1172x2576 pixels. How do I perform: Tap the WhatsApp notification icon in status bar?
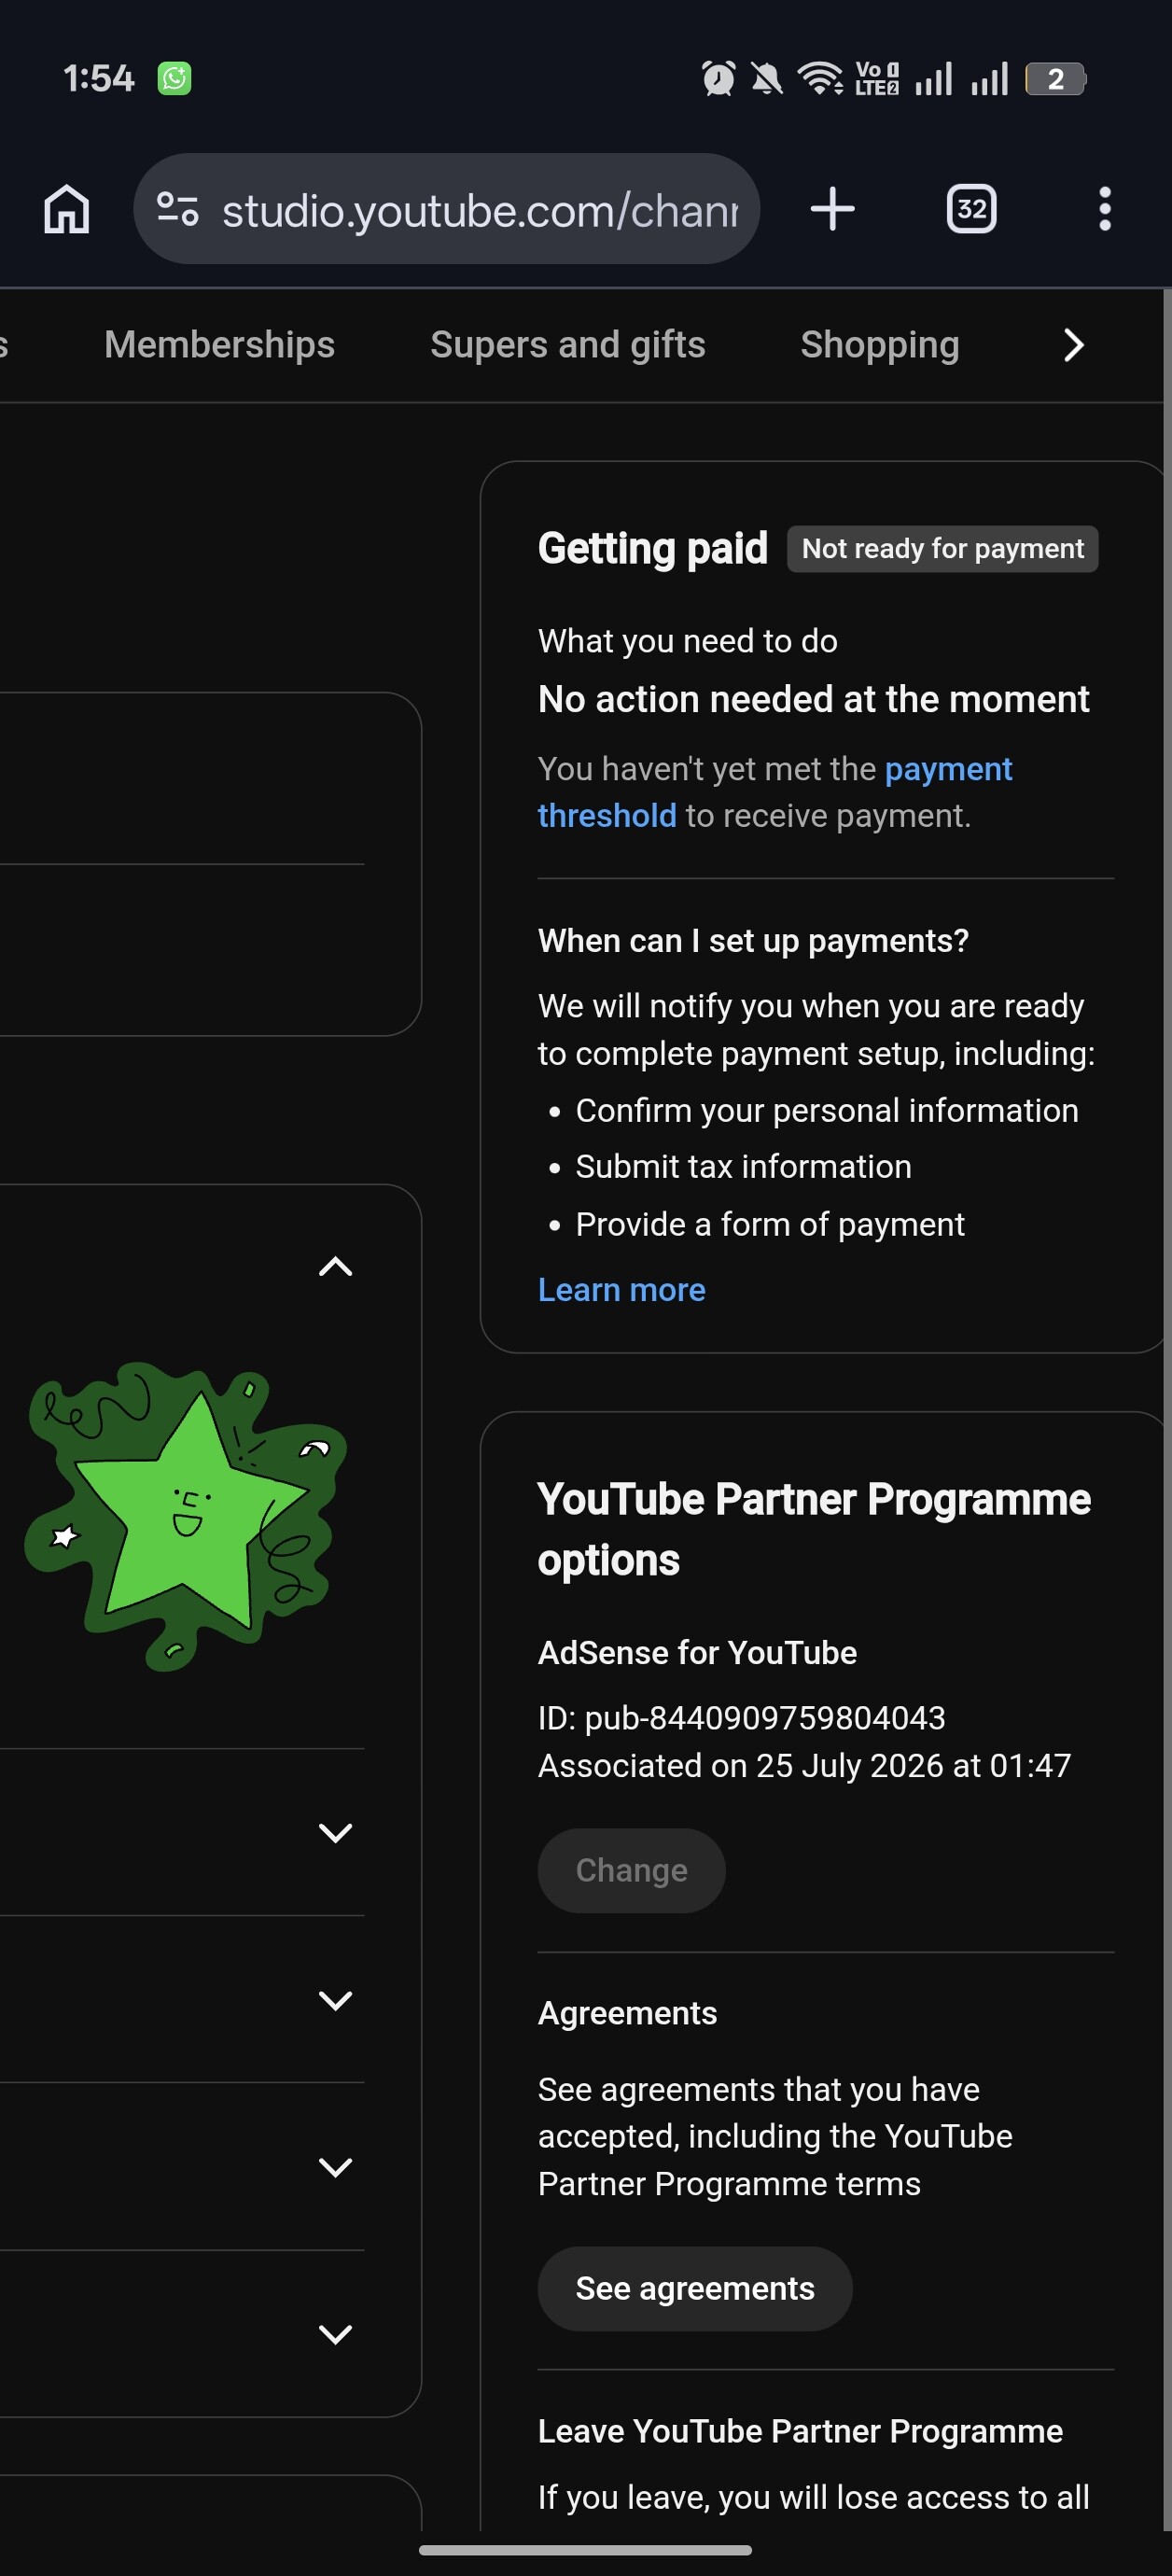click(x=174, y=78)
